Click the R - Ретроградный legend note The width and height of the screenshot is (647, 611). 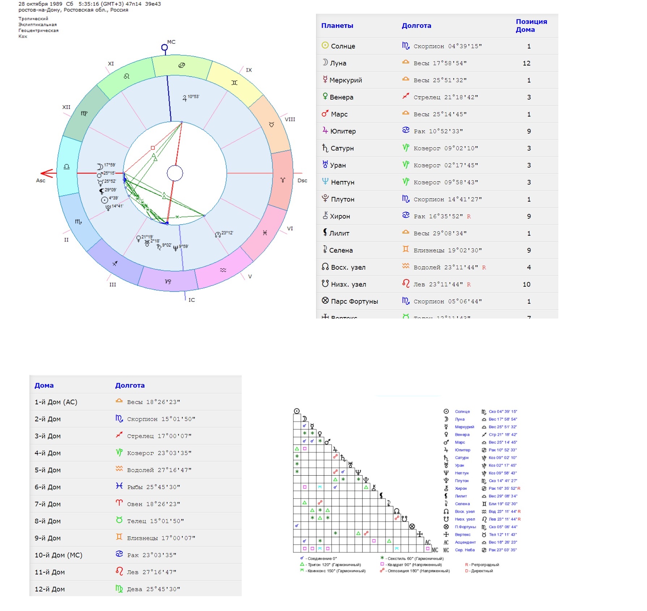(x=482, y=565)
